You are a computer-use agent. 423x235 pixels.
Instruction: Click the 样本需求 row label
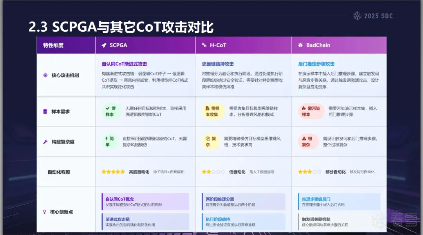click(x=60, y=111)
